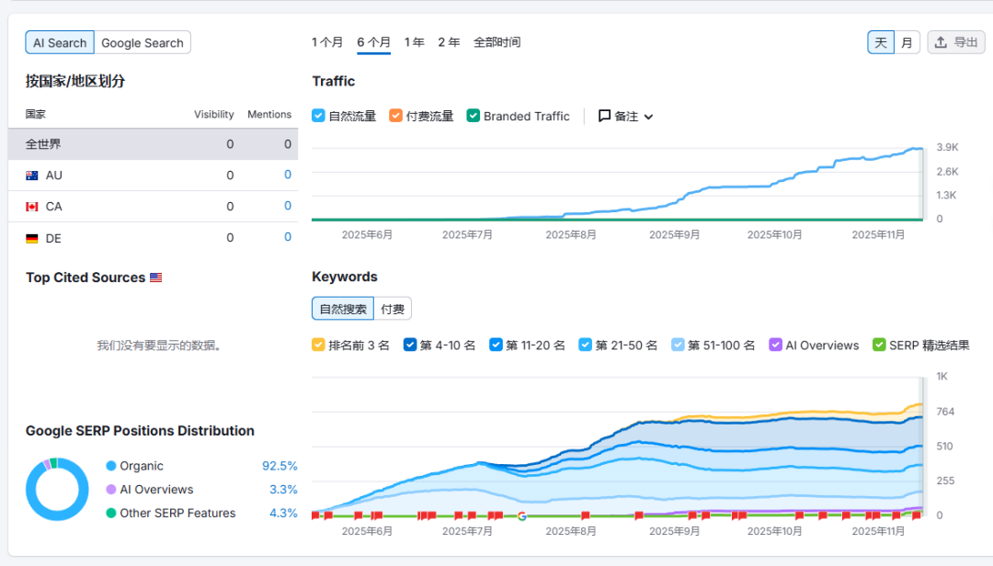This screenshot has width=993, height=566.
Task: Click the Organic blue legend dot
Action: tap(111, 466)
